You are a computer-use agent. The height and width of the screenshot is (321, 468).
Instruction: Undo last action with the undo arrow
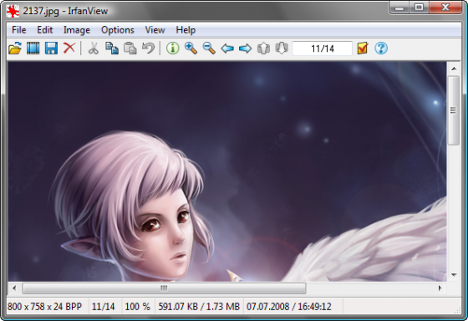[x=149, y=48]
